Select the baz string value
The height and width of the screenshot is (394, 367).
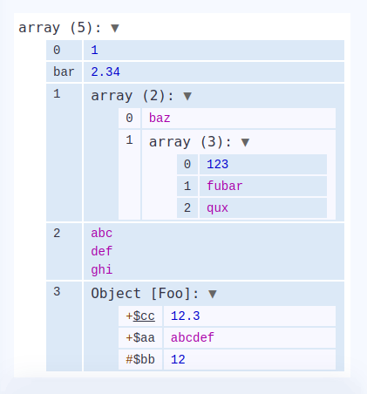(x=160, y=119)
